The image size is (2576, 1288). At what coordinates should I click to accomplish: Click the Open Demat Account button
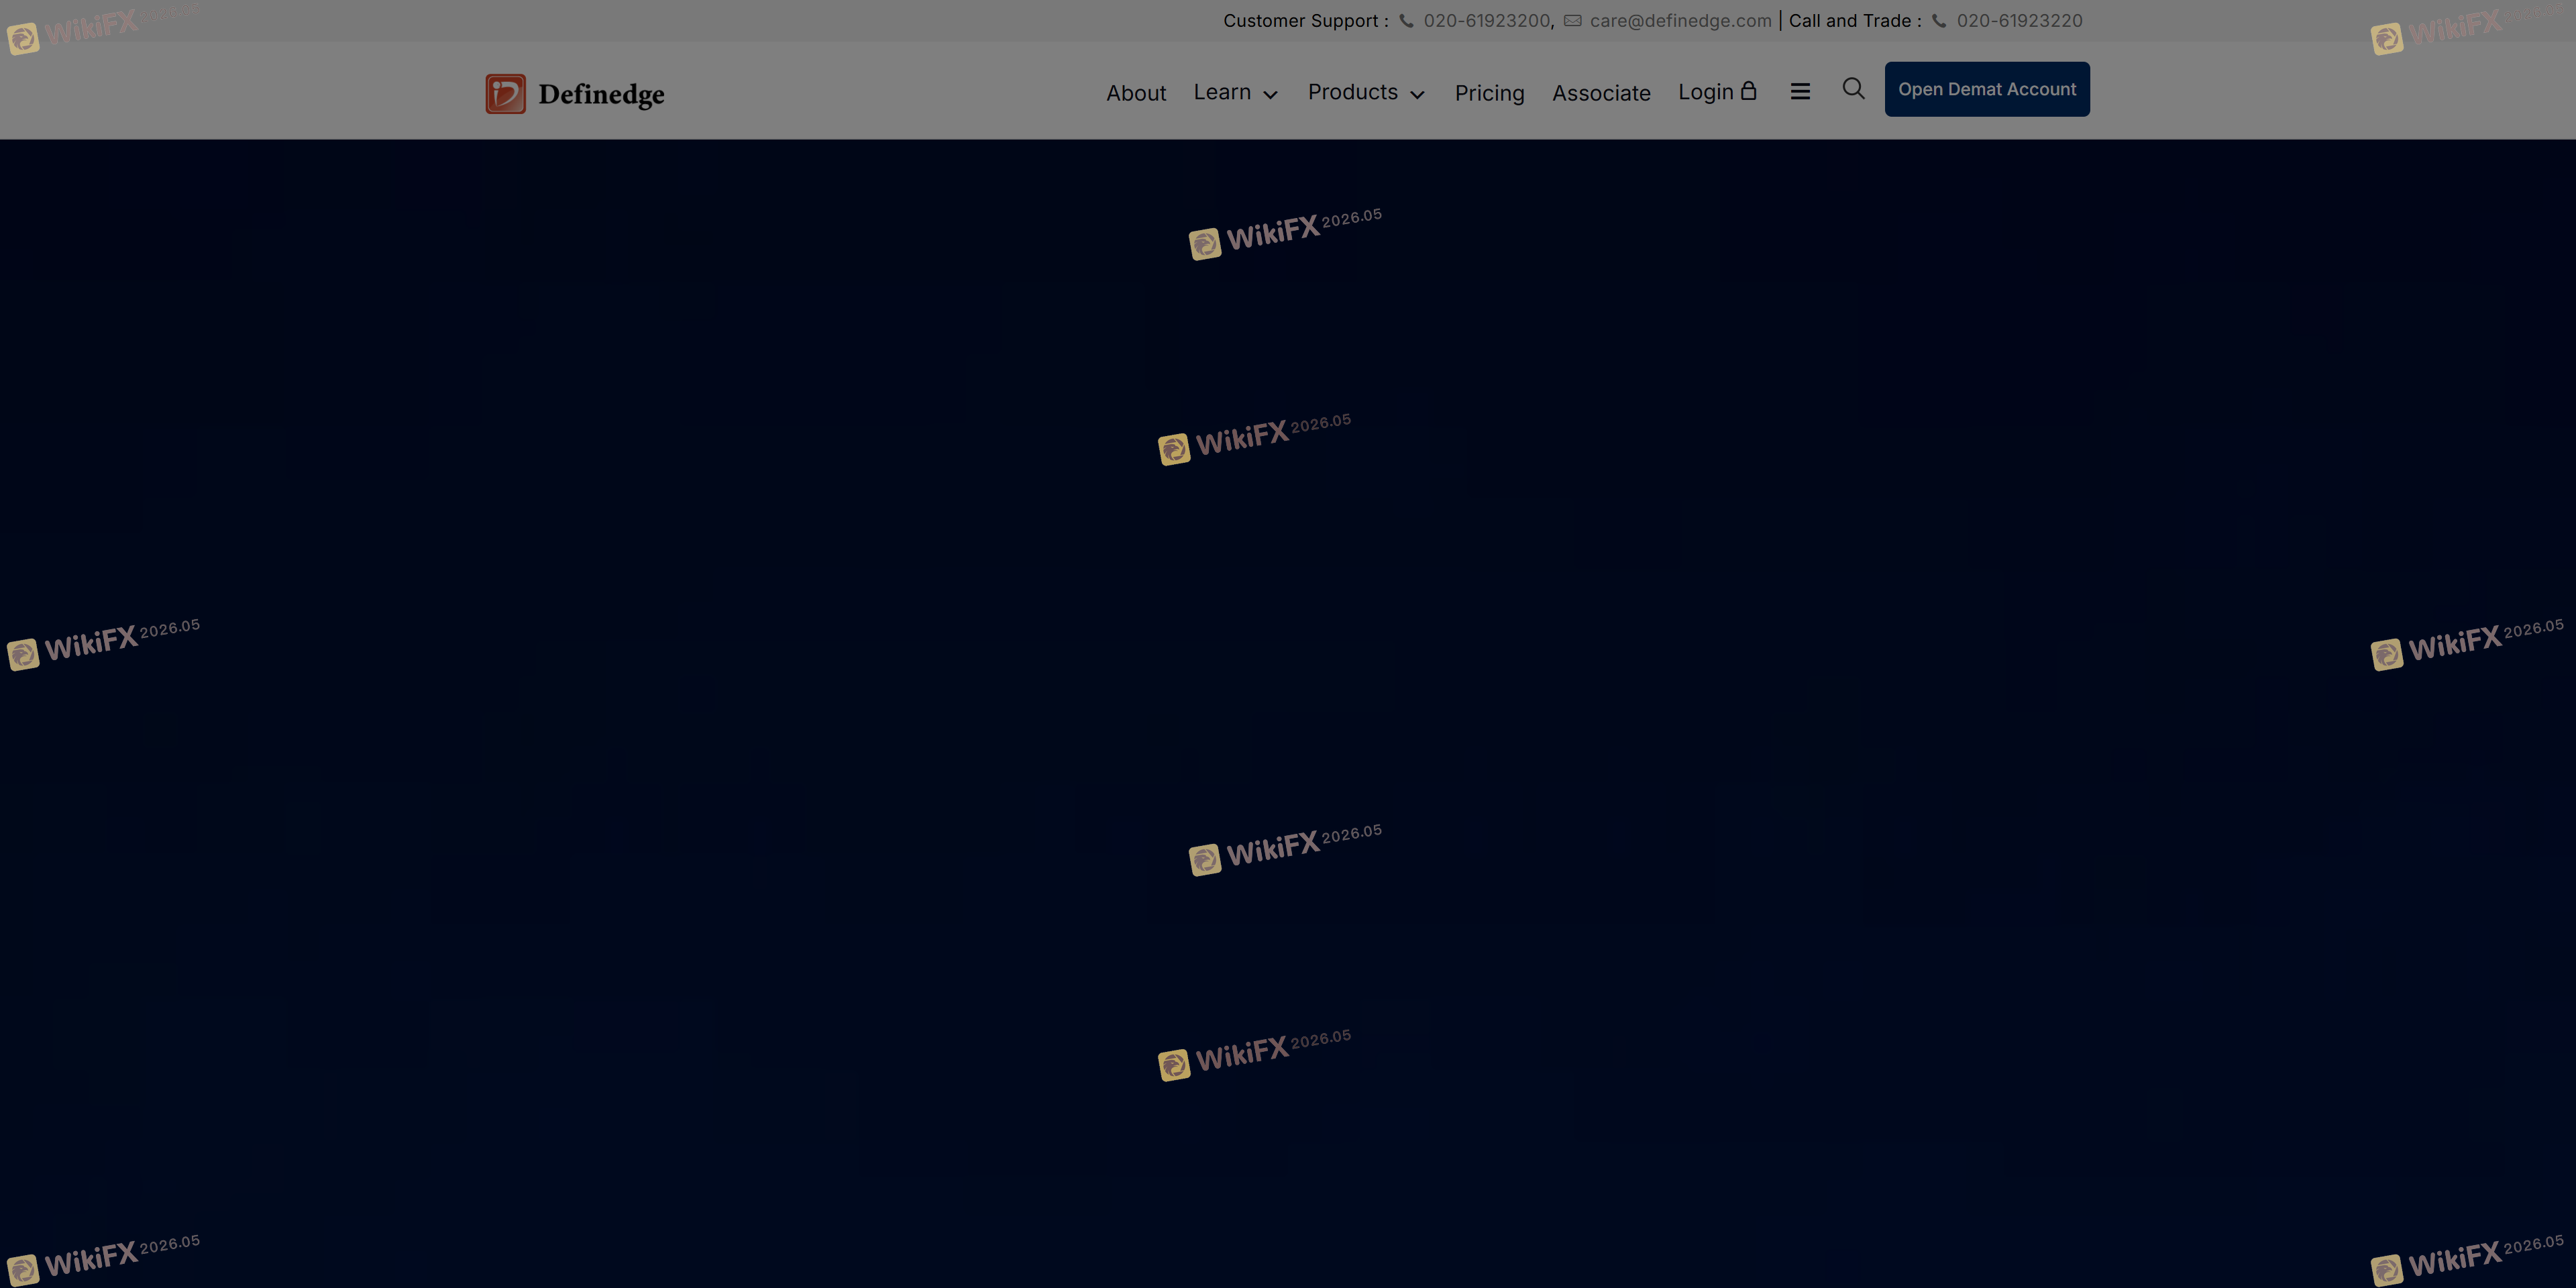(1987, 89)
